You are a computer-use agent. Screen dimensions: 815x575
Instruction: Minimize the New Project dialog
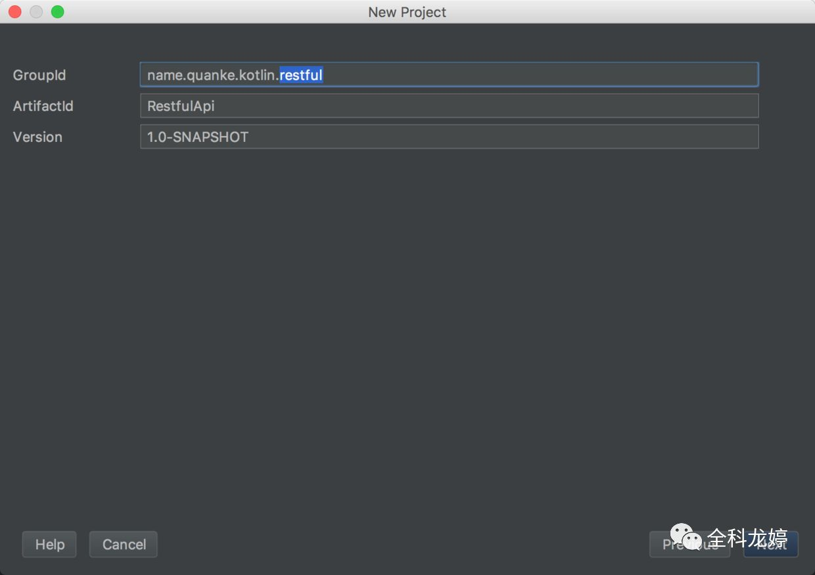[36, 12]
